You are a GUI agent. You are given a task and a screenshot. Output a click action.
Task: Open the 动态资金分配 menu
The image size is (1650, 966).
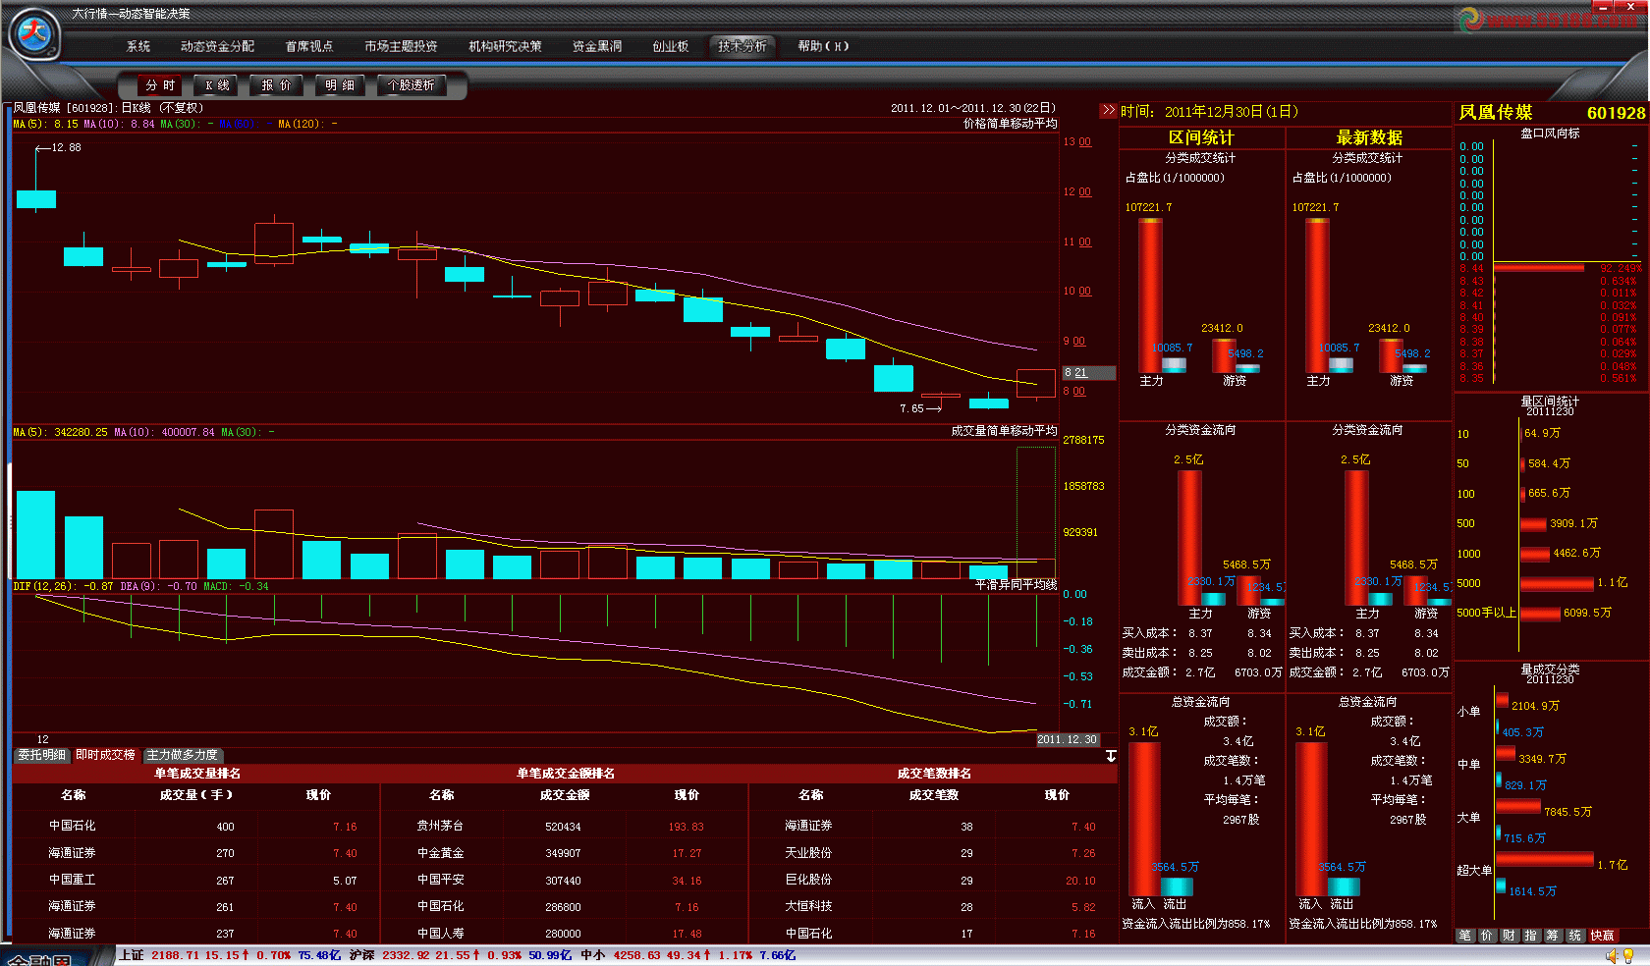coord(217,46)
